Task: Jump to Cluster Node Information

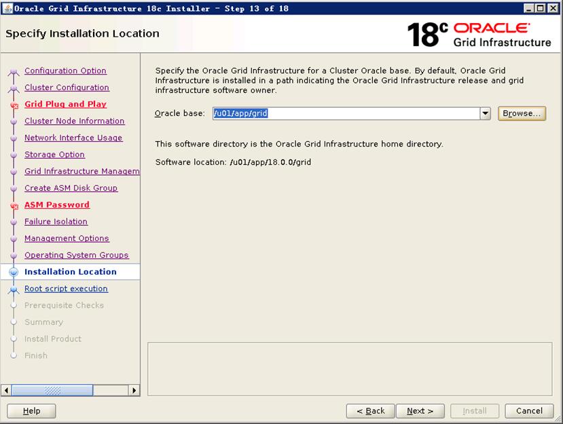Action: pos(74,121)
